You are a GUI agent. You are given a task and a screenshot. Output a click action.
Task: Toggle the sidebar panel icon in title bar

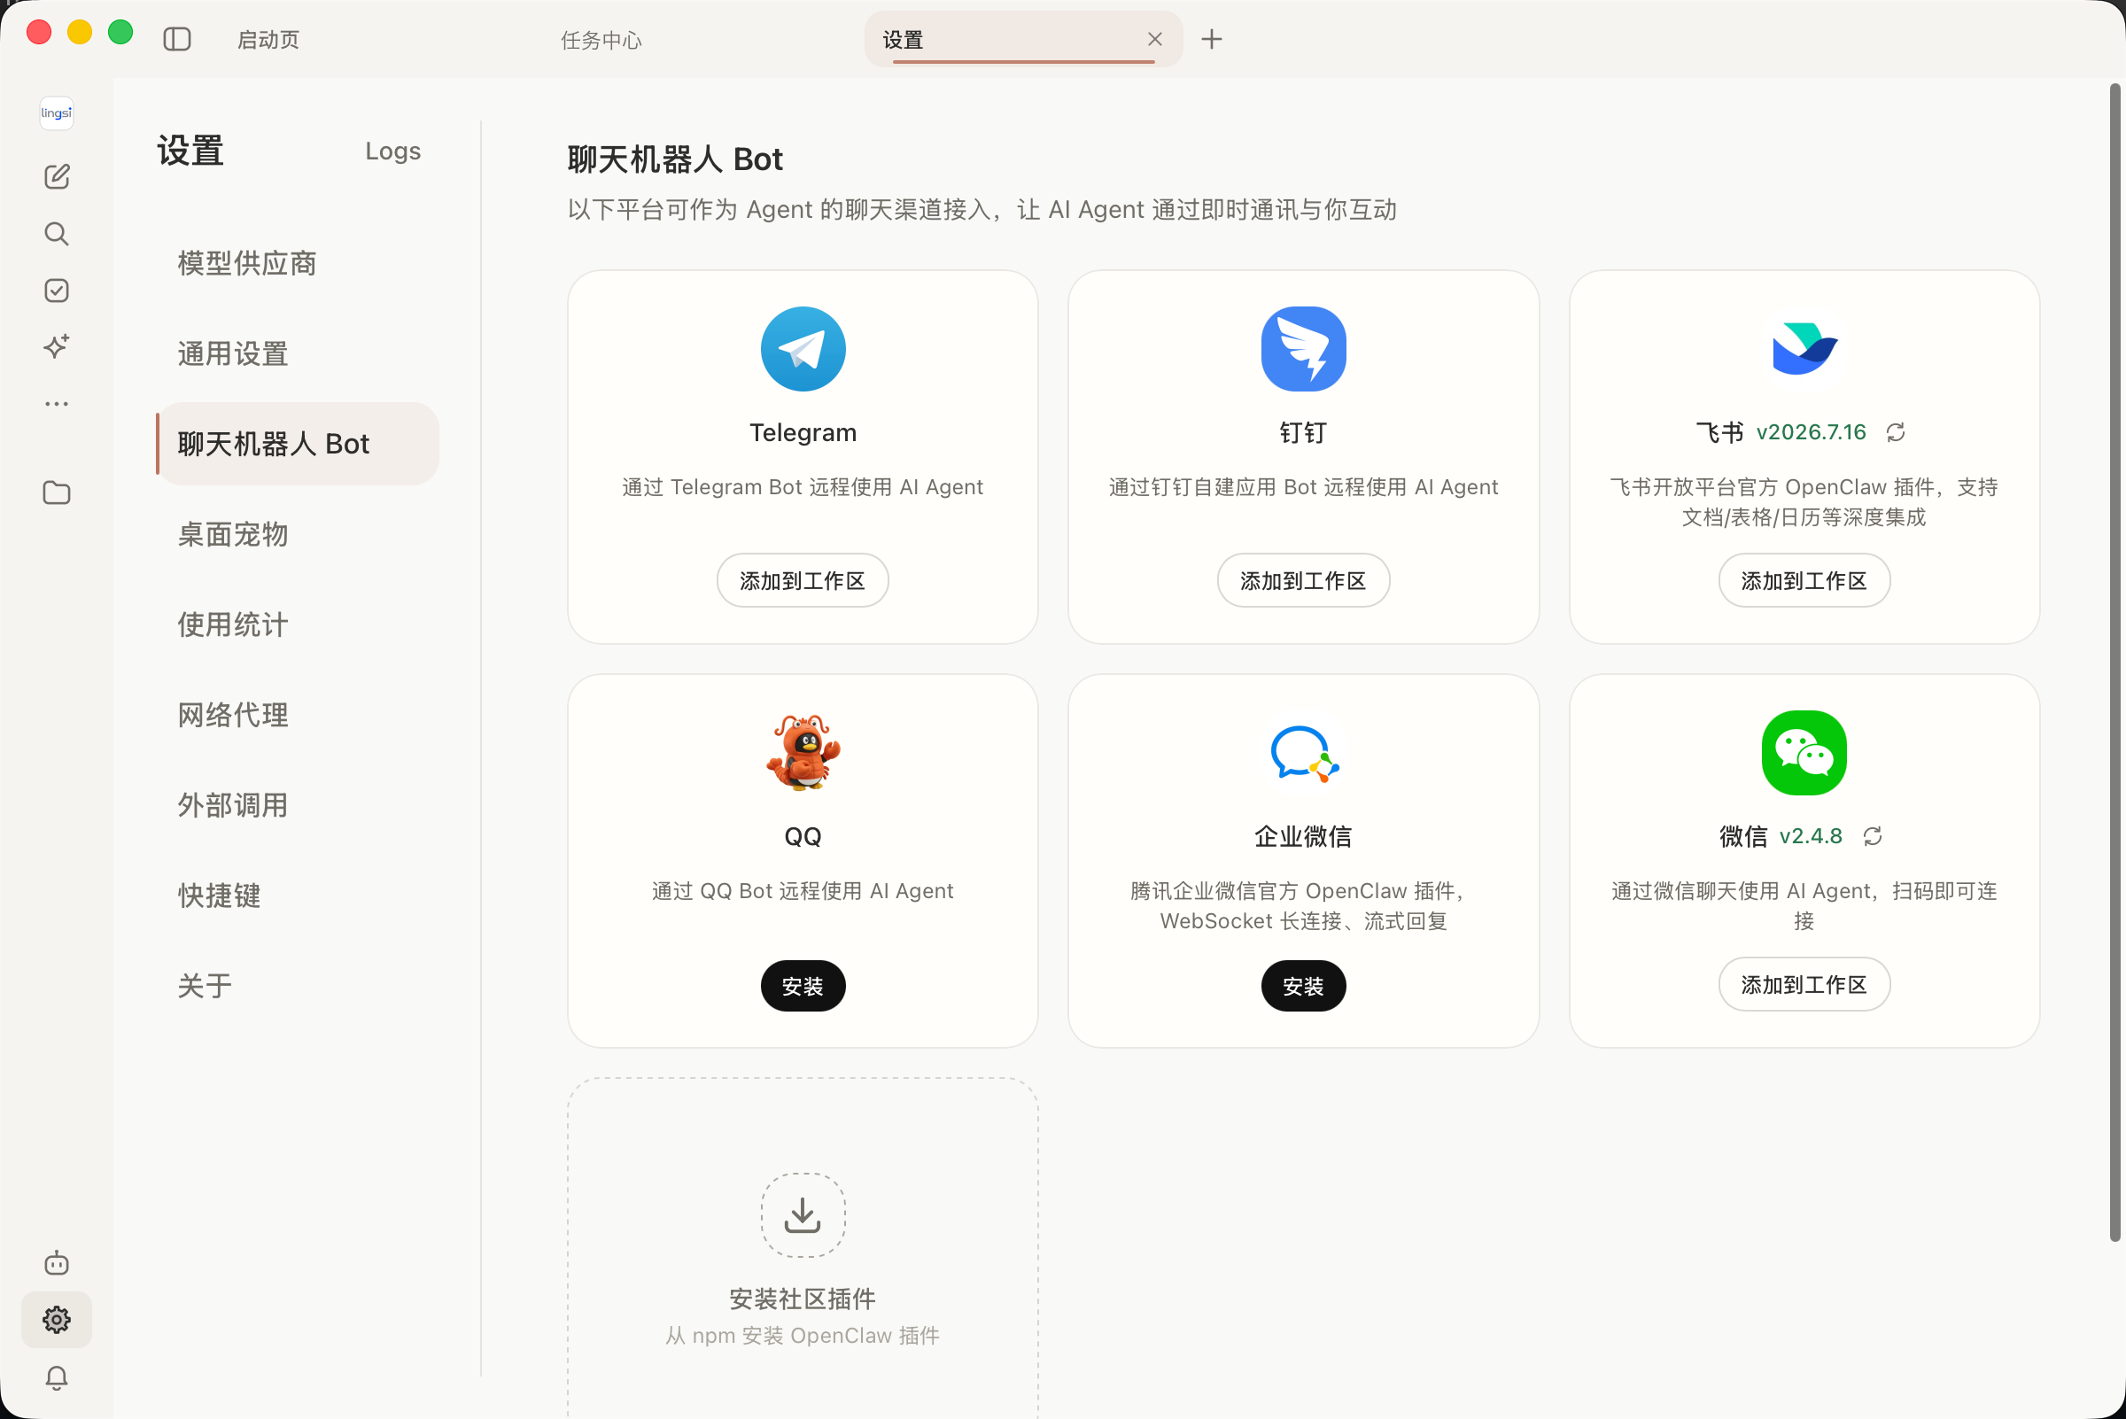176,39
